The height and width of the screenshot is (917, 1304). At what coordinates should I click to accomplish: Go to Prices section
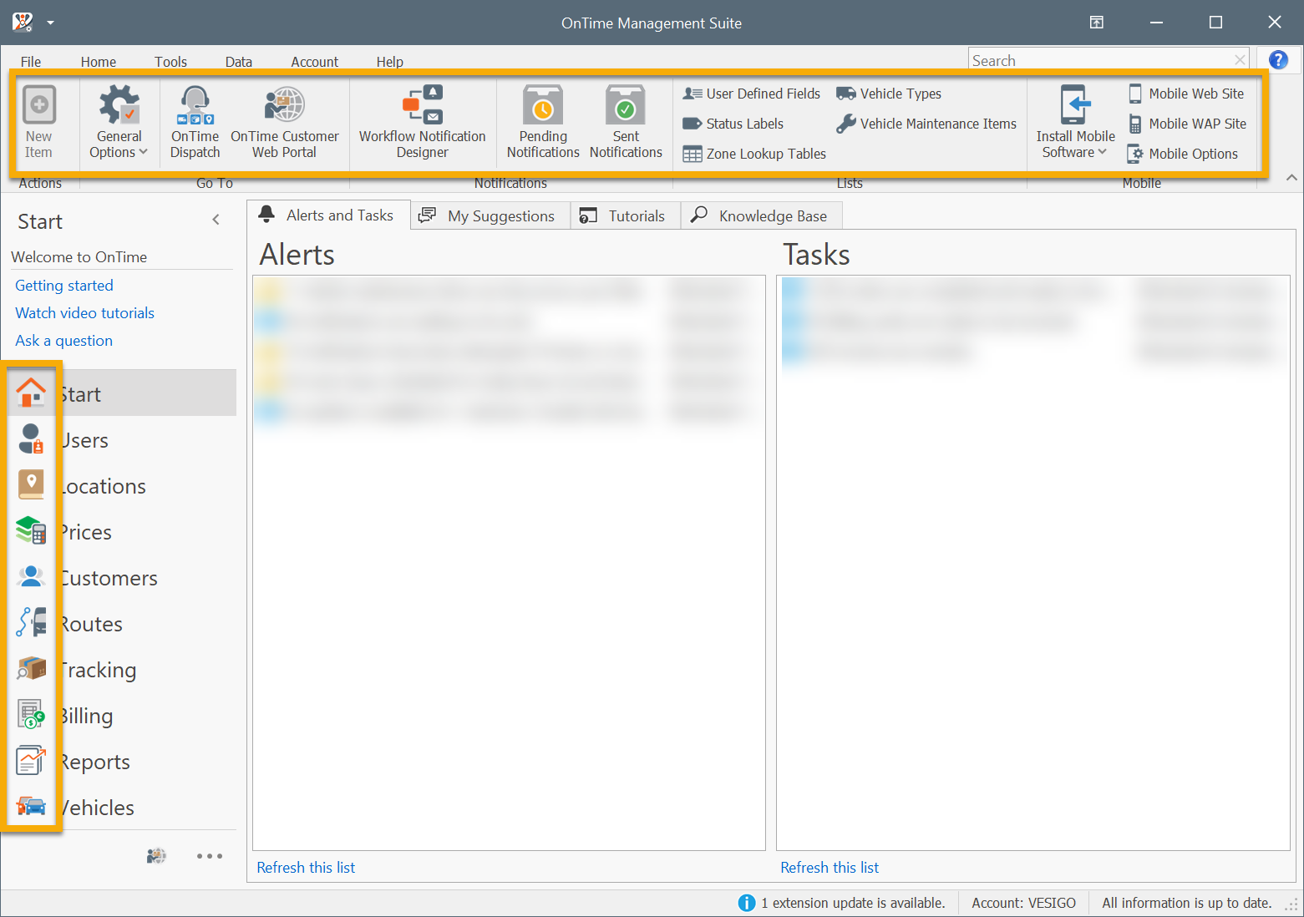pyautogui.click(x=123, y=531)
